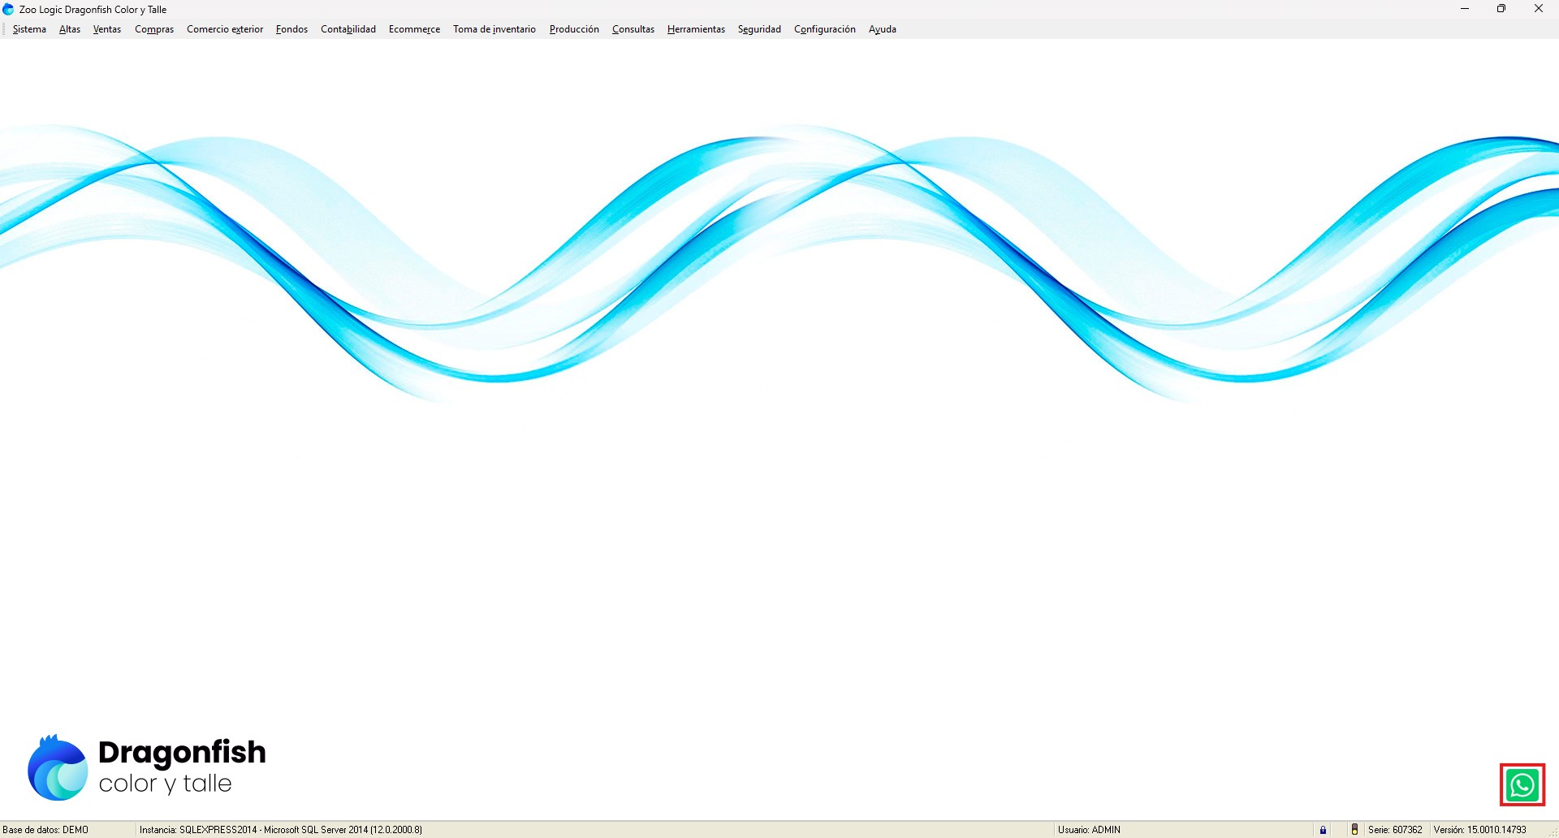
Task: Open the Contabilidad menu
Action: pyautogui.click(x=348, y=29)
